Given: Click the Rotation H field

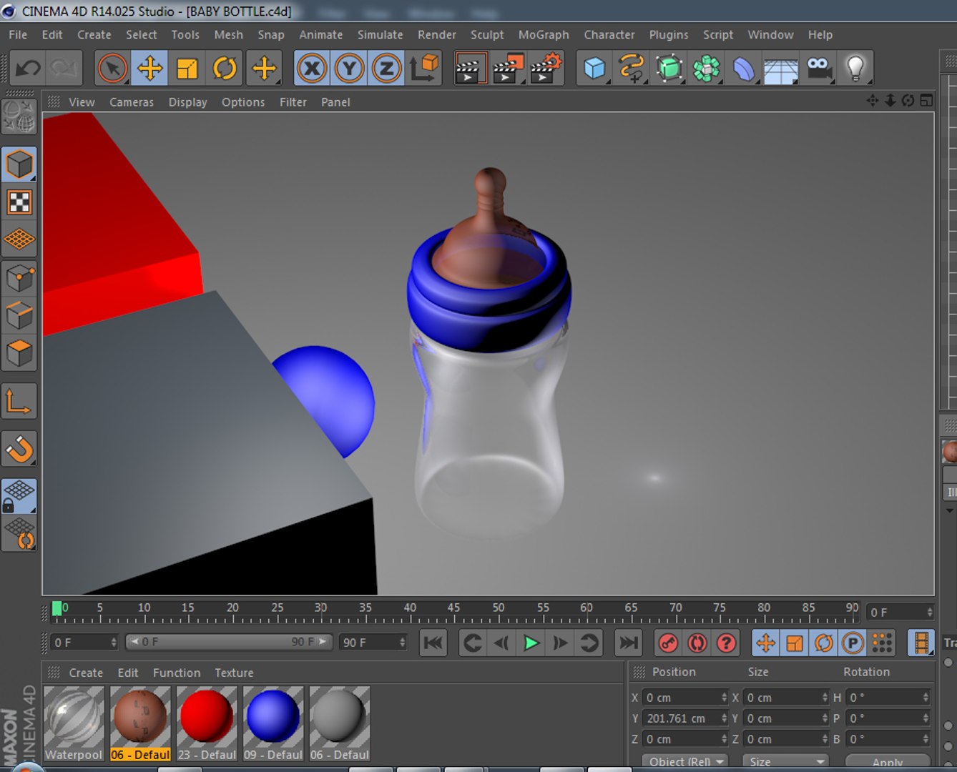Looking at the screenshot, I should click(888, 698).
